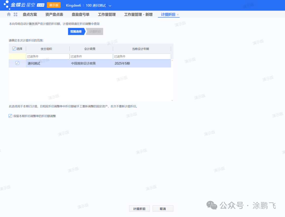Focus the 会计政策 filter input field

click(91, 56)
